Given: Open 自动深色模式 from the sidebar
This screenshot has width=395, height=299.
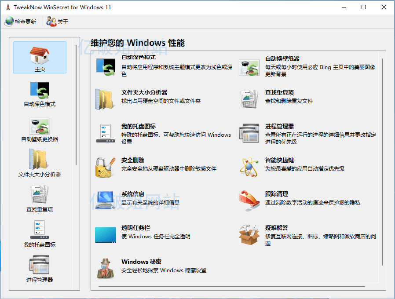Looking at the screenshot, I should click(x=40, y=91).
